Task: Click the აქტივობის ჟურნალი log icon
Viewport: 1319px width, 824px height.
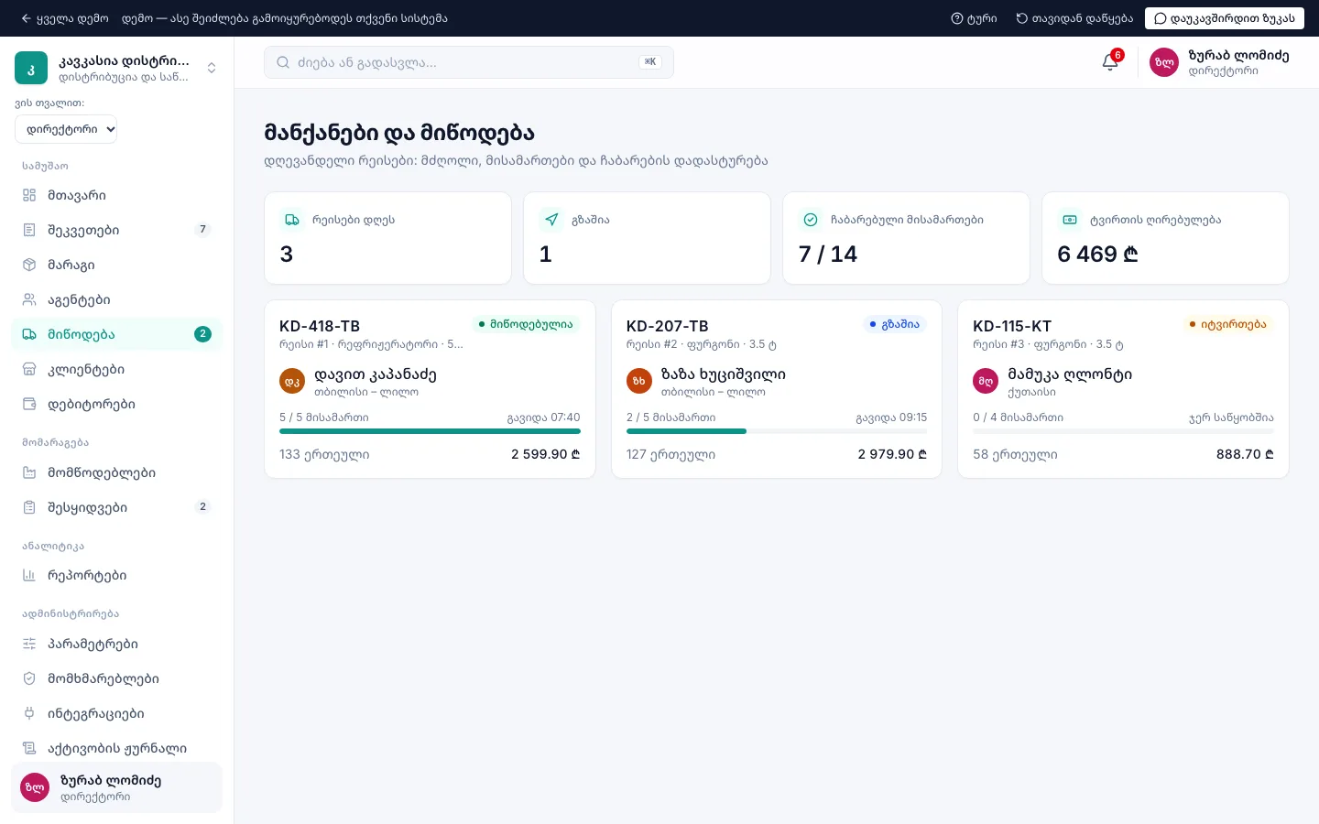Action: pyautogui.click(x=29, y=748)
